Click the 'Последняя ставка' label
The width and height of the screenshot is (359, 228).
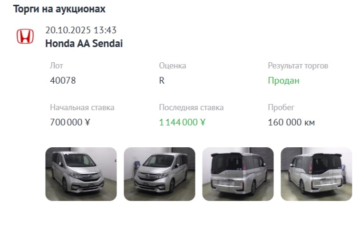[191, 107]
